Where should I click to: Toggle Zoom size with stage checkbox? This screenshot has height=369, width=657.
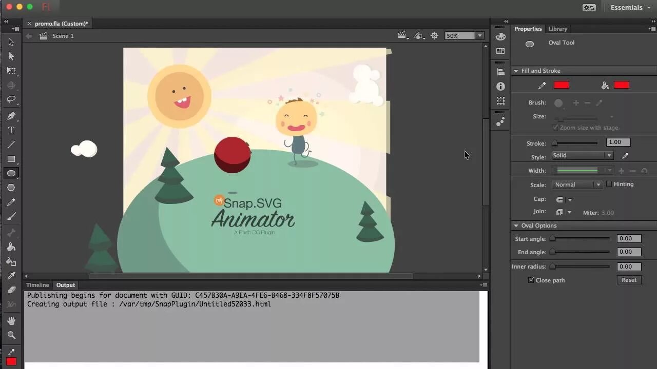[555, 127]
